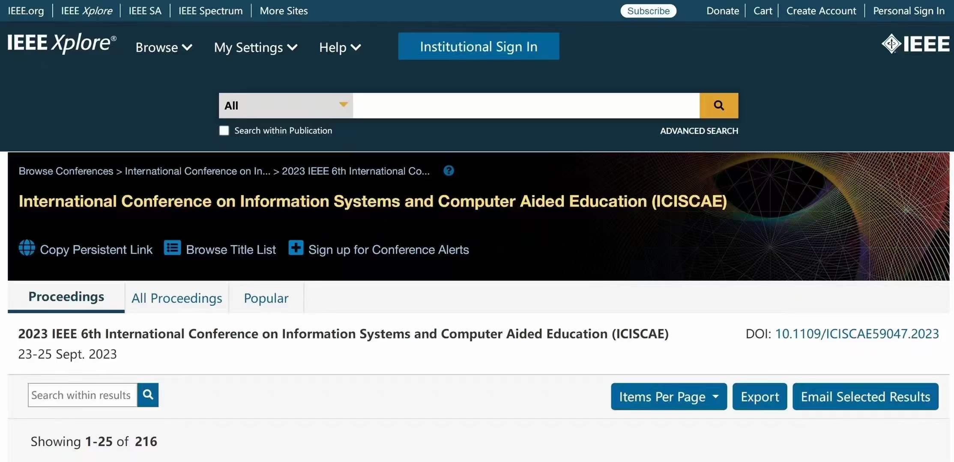954x462 pixels.
Task: Click the Donate link
Action: click(x=723, y=11)
